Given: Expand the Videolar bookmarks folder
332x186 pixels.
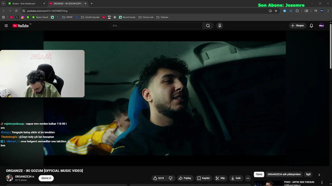Looking at the screenshot, I should [x=162, y=17].
